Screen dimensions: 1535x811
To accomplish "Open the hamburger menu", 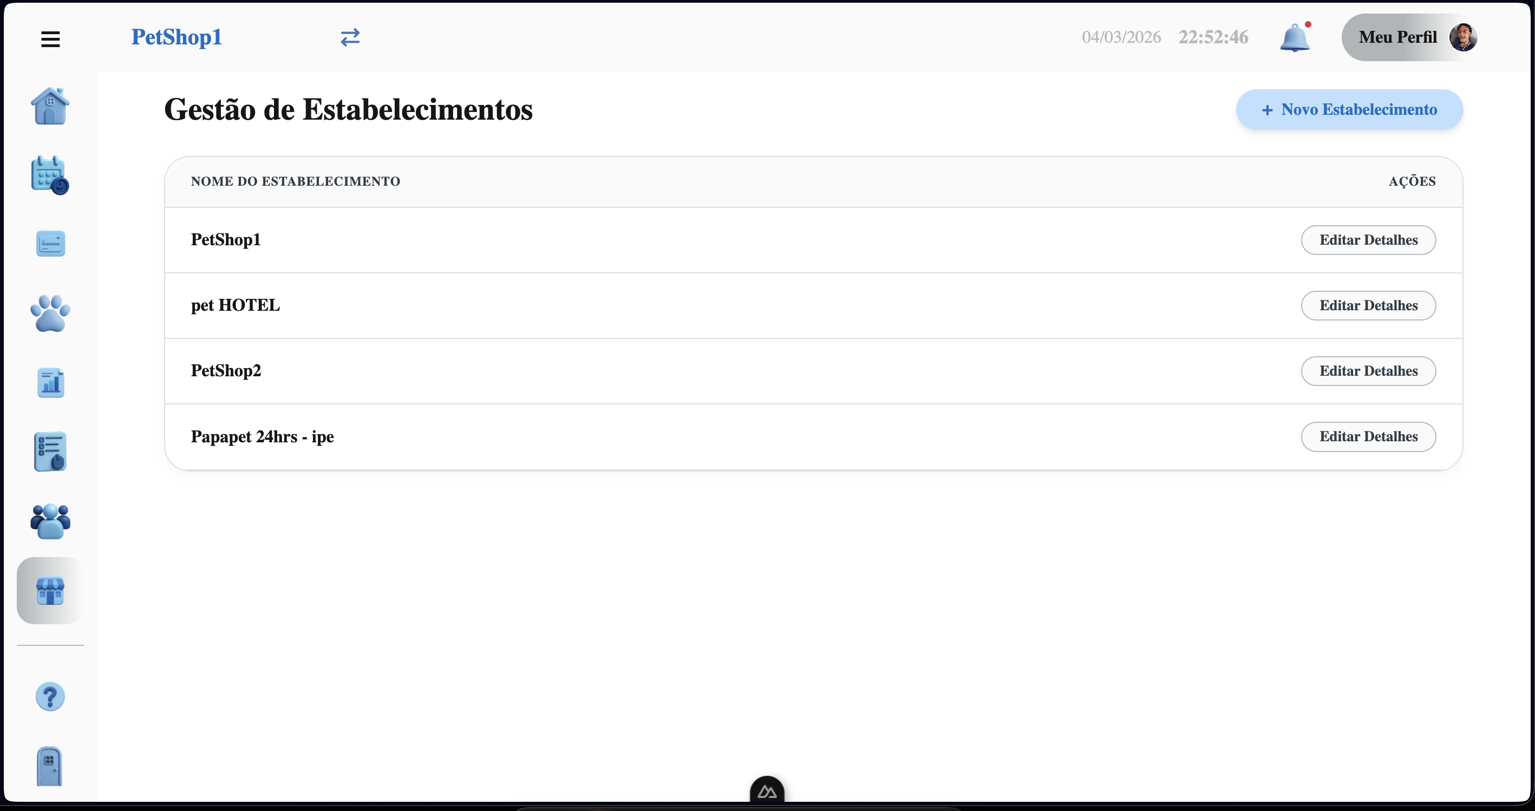I will [x=51, y=40].
